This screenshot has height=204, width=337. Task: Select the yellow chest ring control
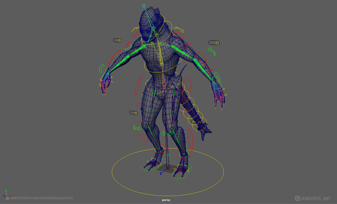point(163,66)
